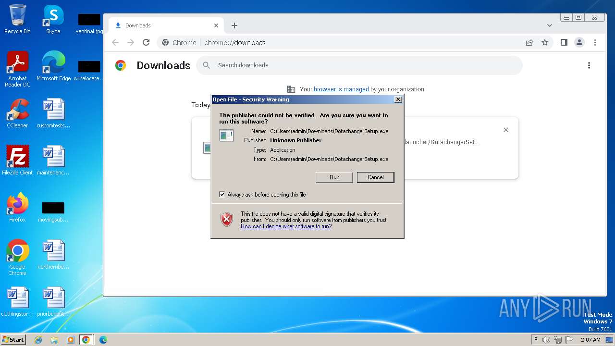Screen dimensions: 615x346
Task: Click the Chrome logo beside Downloads heading
Action: 121,65
